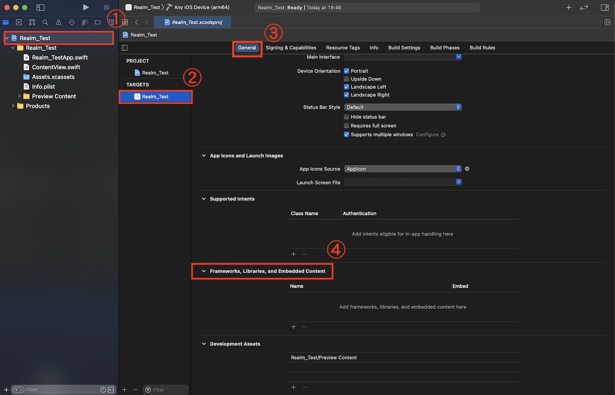Add an editor split on the right

[x=607, y=22]
